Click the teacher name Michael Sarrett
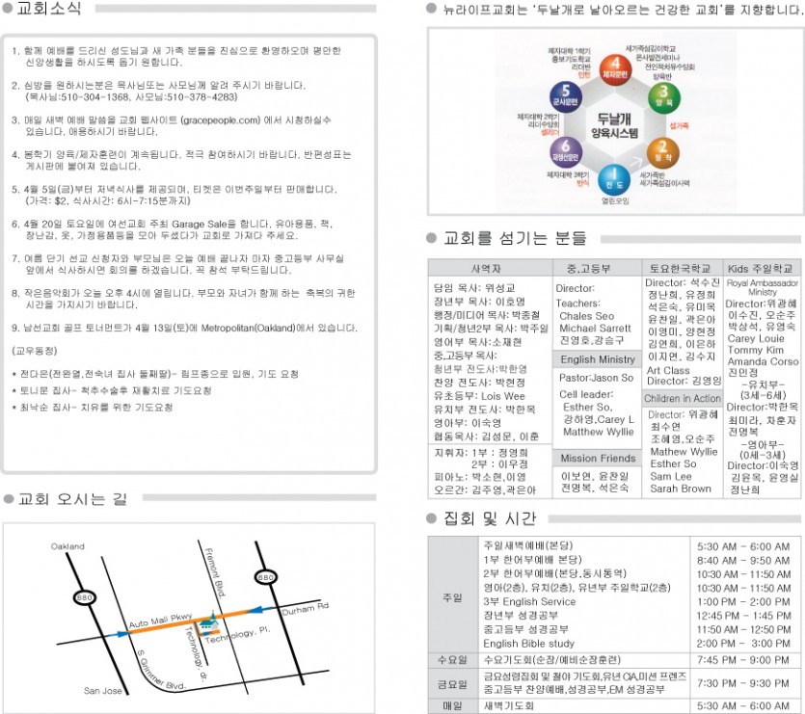The image size is (805, 714). point(595,328)
